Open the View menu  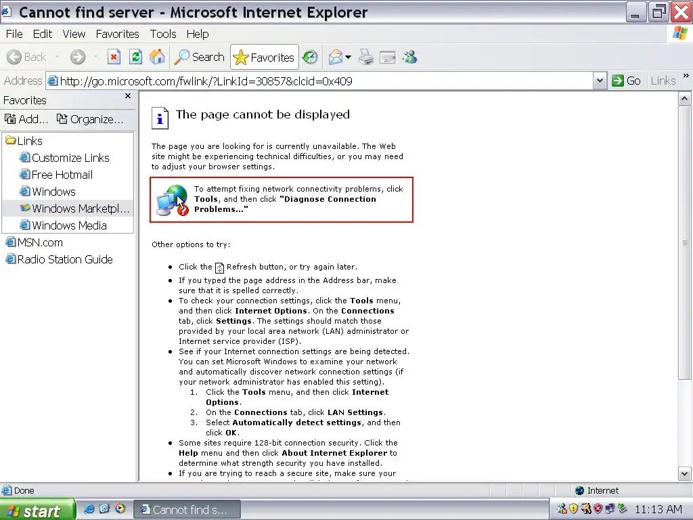coord(74,34)
